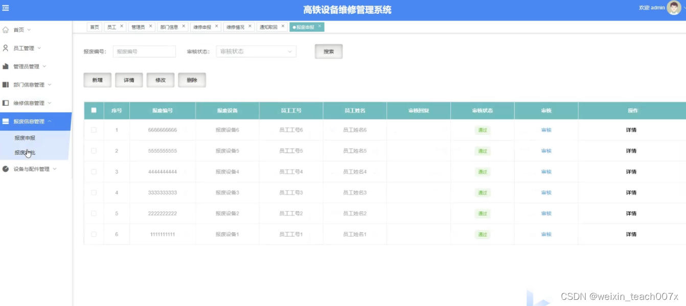
Task: Expand the 员工管理 sidebar menu
Action: [x=39, y=48]
